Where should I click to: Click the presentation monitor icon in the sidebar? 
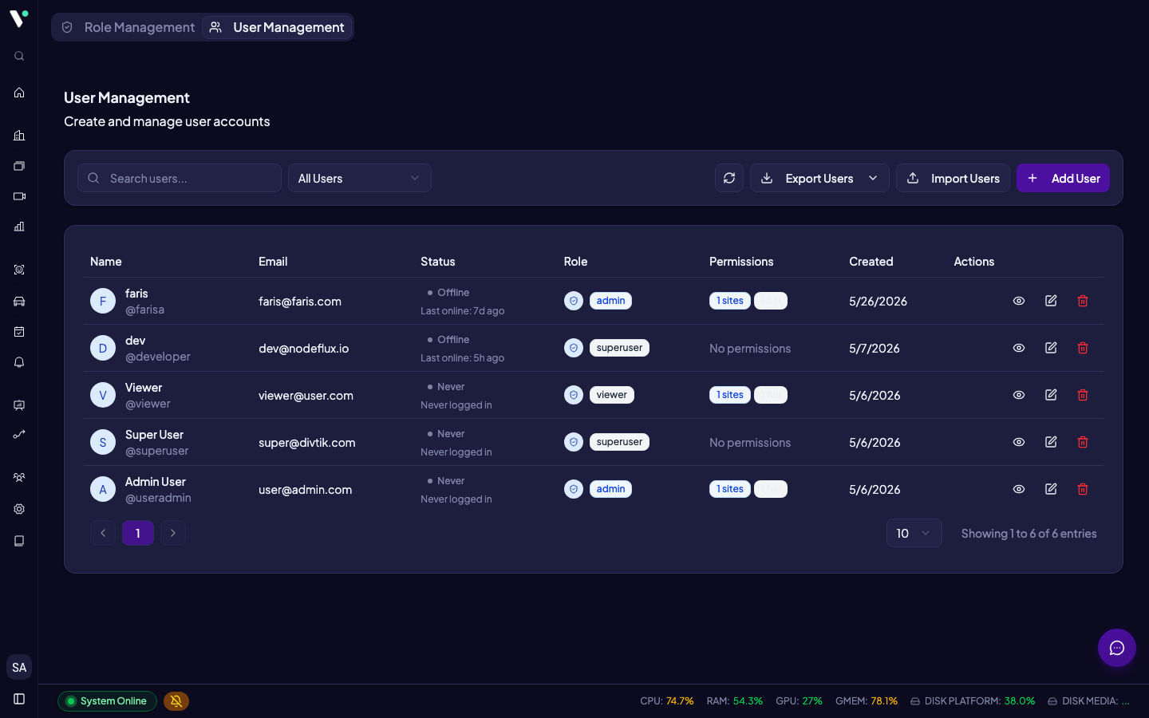point(19,405)
